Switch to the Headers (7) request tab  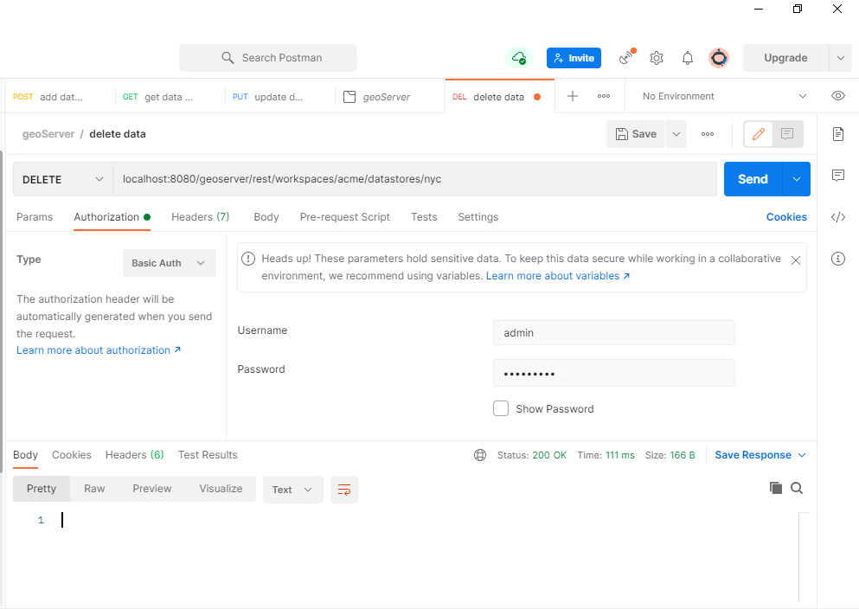pyautogui.click(x=200, y=217)
